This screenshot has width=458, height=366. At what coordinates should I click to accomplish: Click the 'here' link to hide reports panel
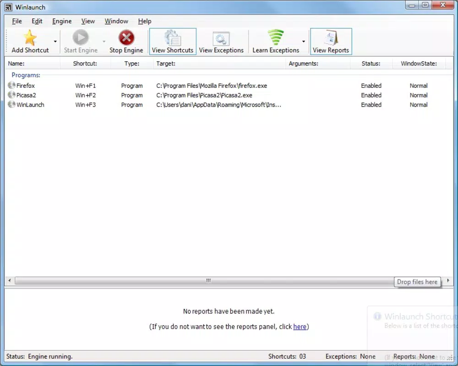tap(300, 327)
